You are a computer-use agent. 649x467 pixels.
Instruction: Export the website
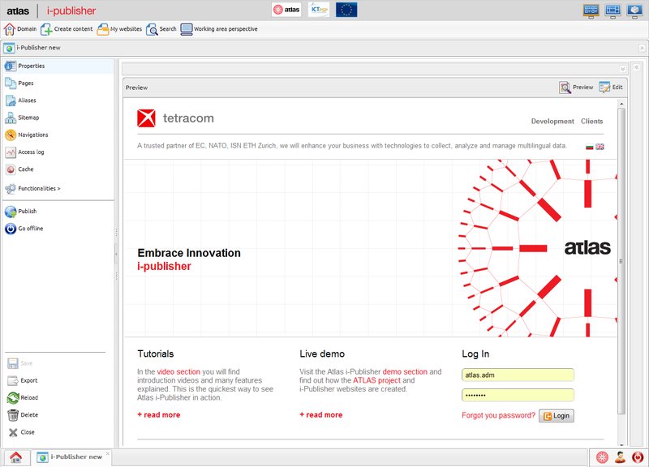23,380
